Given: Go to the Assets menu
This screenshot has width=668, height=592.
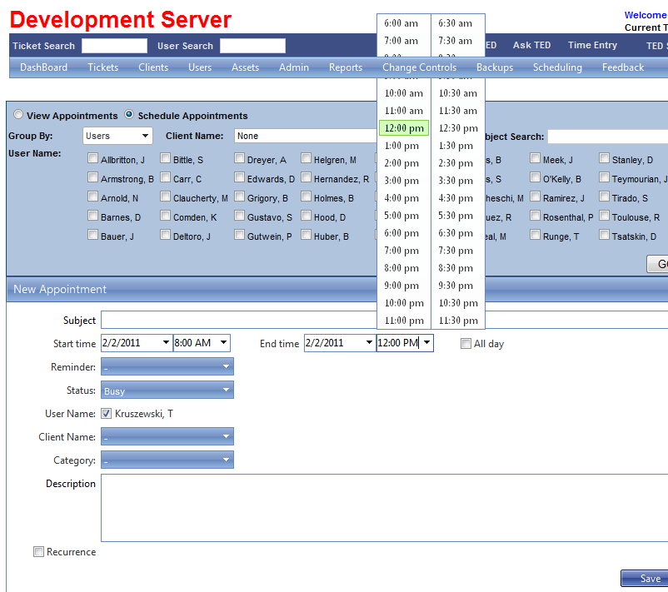Looking at the screenshot, I should [245, 67].
